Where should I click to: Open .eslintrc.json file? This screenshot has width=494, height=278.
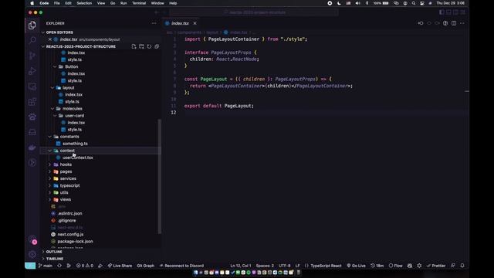point(69,213)
